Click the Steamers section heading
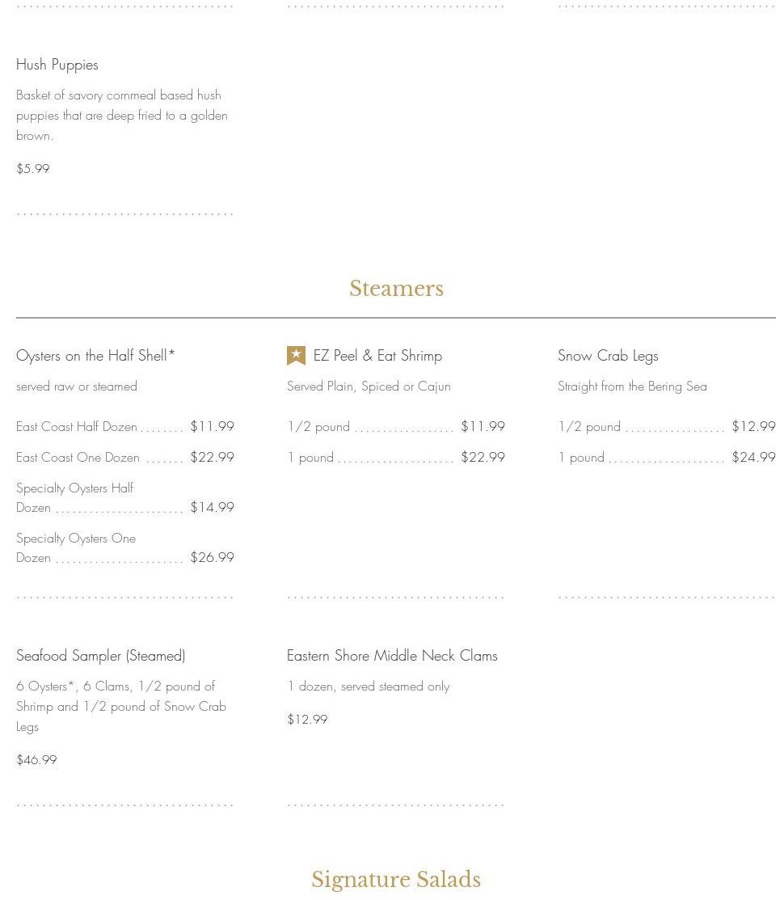 pos(396,289)
